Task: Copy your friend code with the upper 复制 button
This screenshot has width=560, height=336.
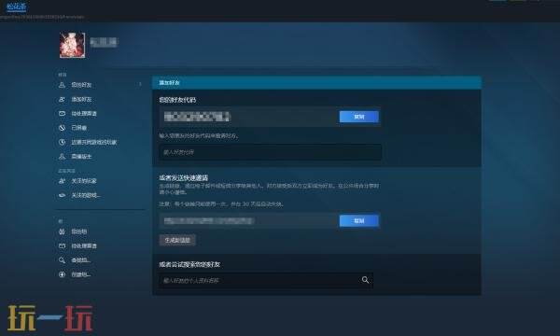Action: [x=359, y=117]
